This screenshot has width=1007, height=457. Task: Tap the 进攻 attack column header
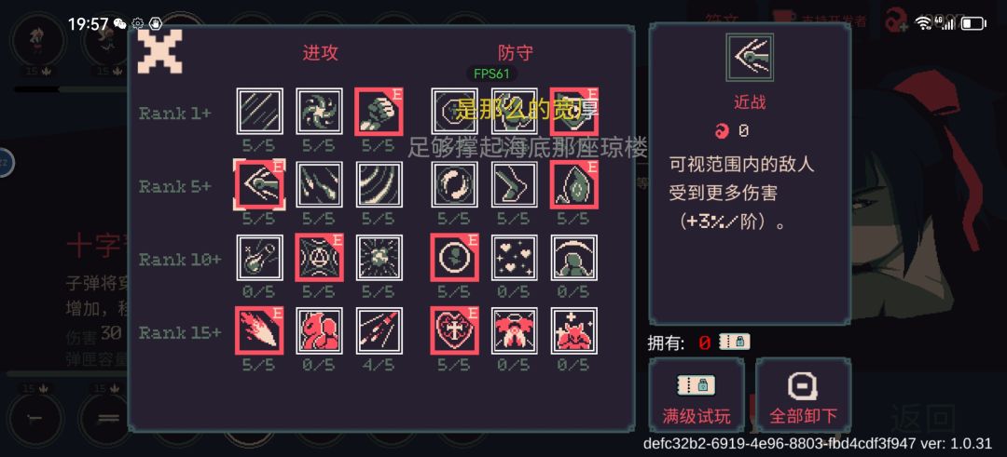[320, 53]
